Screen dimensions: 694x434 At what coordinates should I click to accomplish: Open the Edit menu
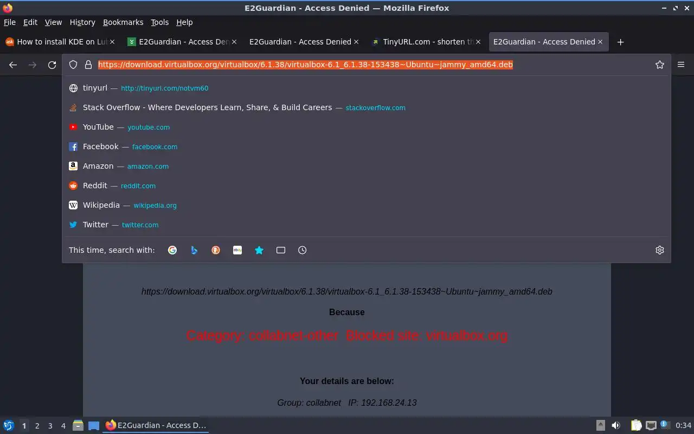(x=30, y=22)
